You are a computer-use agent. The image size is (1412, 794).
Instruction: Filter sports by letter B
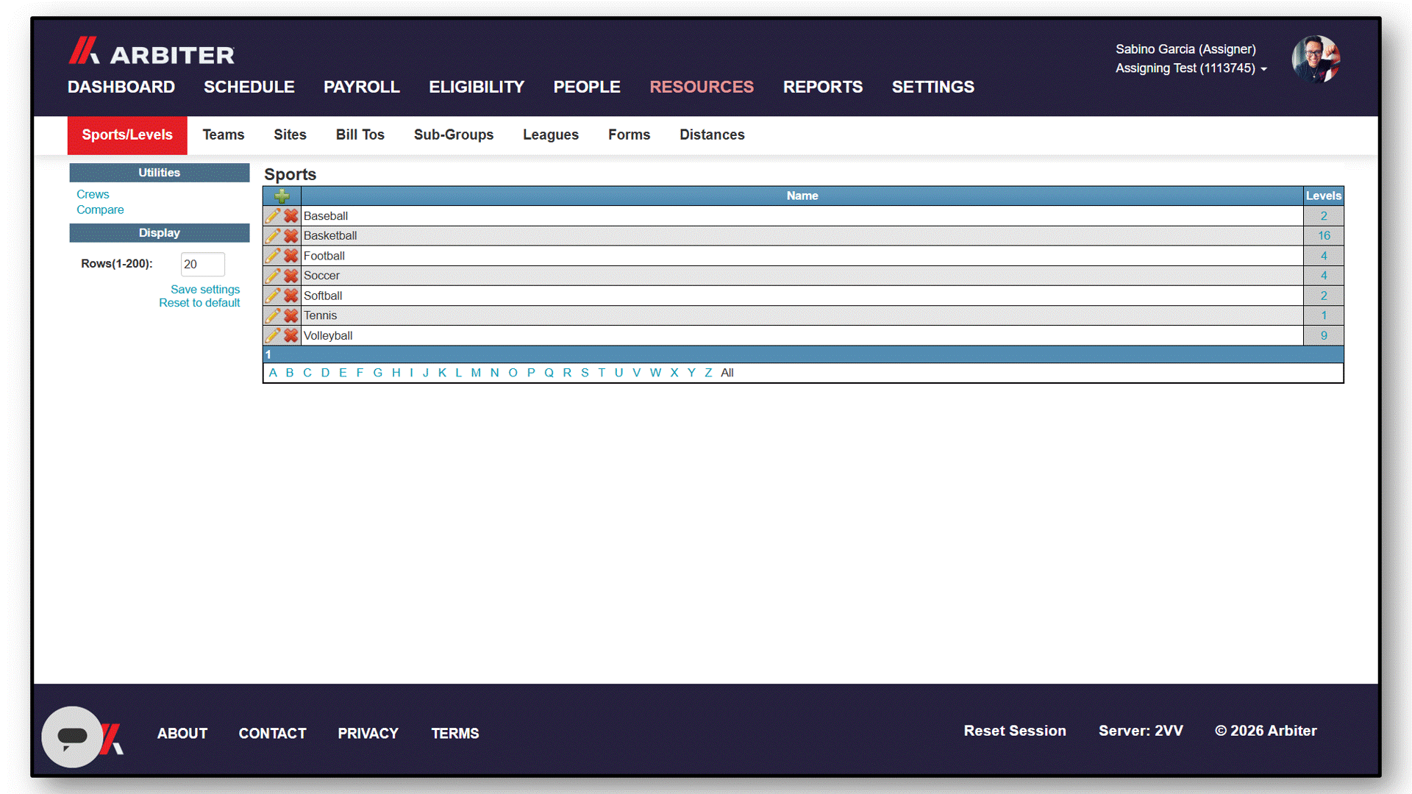290,373
